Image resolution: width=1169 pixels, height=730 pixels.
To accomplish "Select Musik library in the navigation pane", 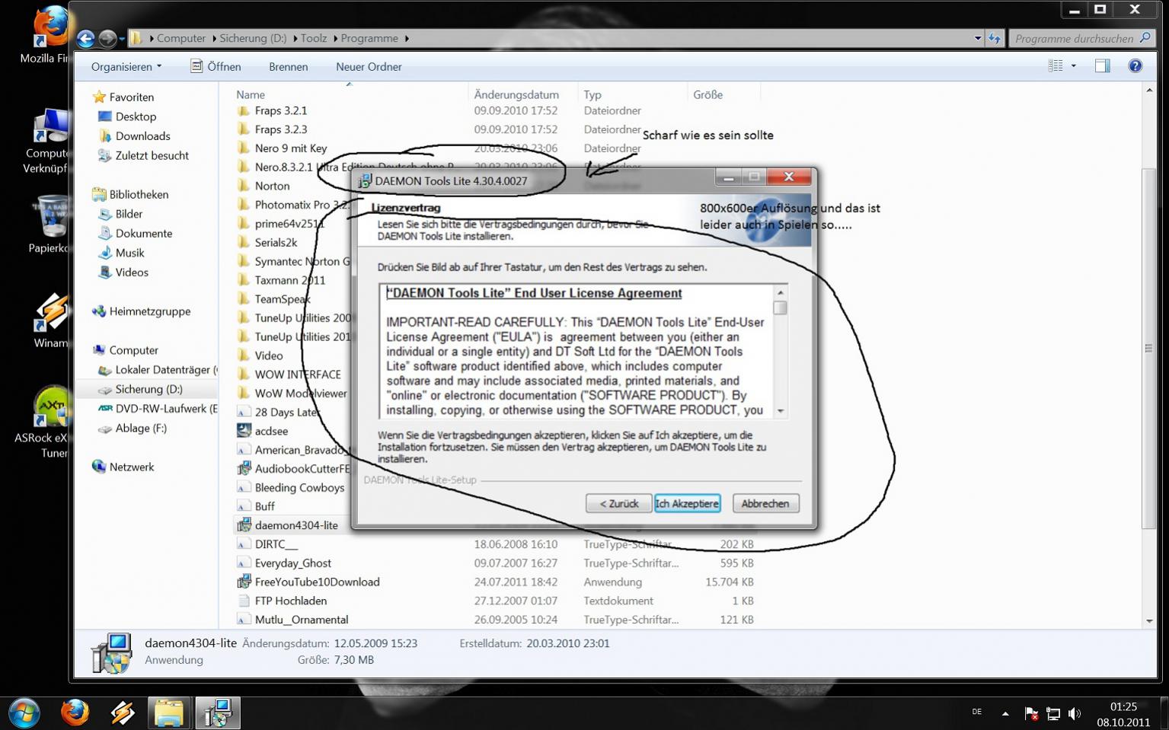I will (x=129, y=253).
